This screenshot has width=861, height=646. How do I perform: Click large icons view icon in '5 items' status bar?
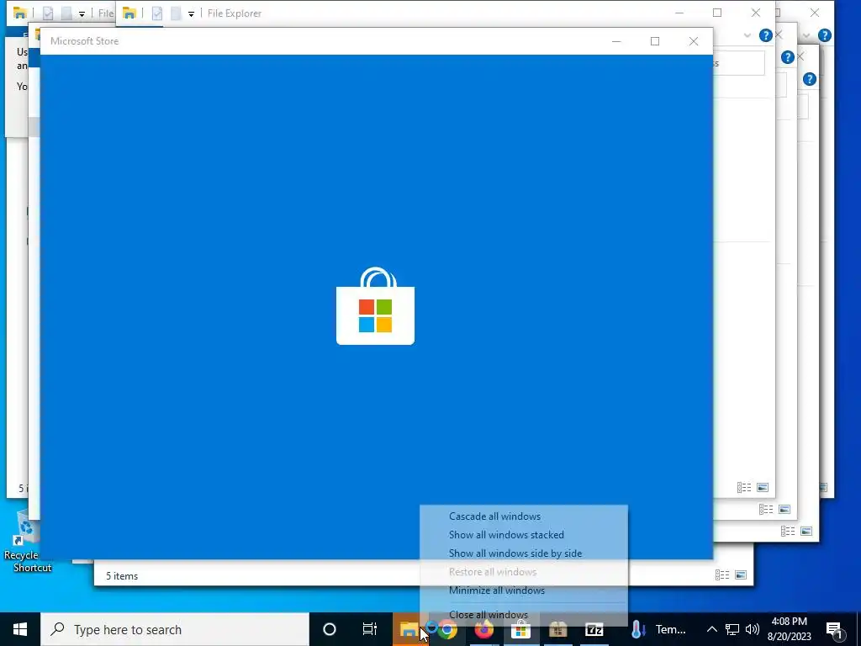pyautogui.click(x=741, y=575)
